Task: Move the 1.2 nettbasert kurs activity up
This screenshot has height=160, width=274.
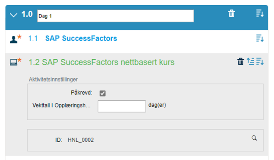Action: pyautogui.click(x=251, y=61)
